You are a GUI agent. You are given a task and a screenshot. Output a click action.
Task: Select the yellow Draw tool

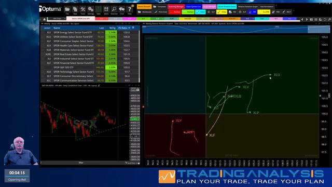(x=222, y=12)
